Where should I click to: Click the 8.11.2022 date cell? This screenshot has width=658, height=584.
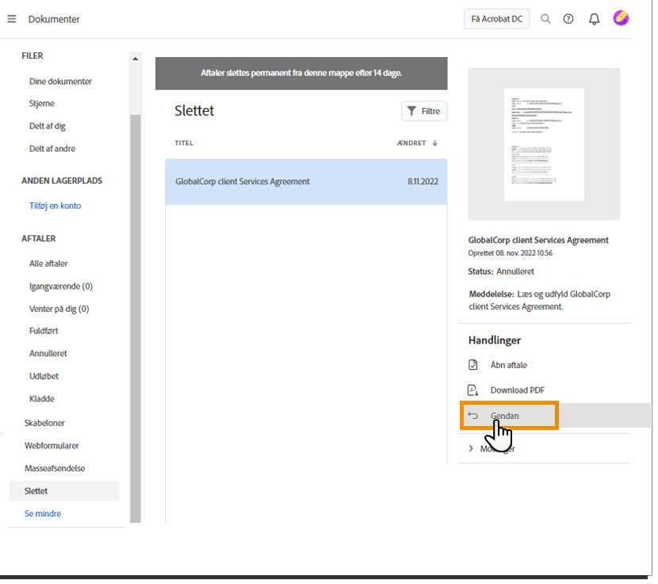pos(423,182)
